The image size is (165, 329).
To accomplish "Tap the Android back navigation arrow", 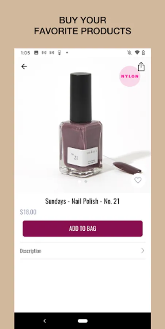I will tap(45, 321).
